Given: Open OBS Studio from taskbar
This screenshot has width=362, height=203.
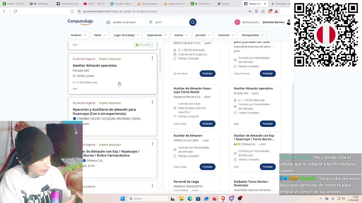Looking at the screenshot, I should 240,198.
